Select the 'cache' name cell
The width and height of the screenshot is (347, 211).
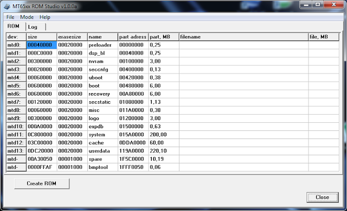click(102, 143)
